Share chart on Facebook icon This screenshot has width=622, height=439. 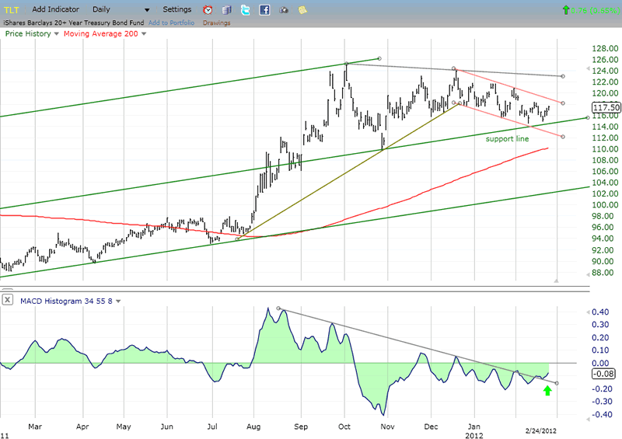(x=264, y=10)
